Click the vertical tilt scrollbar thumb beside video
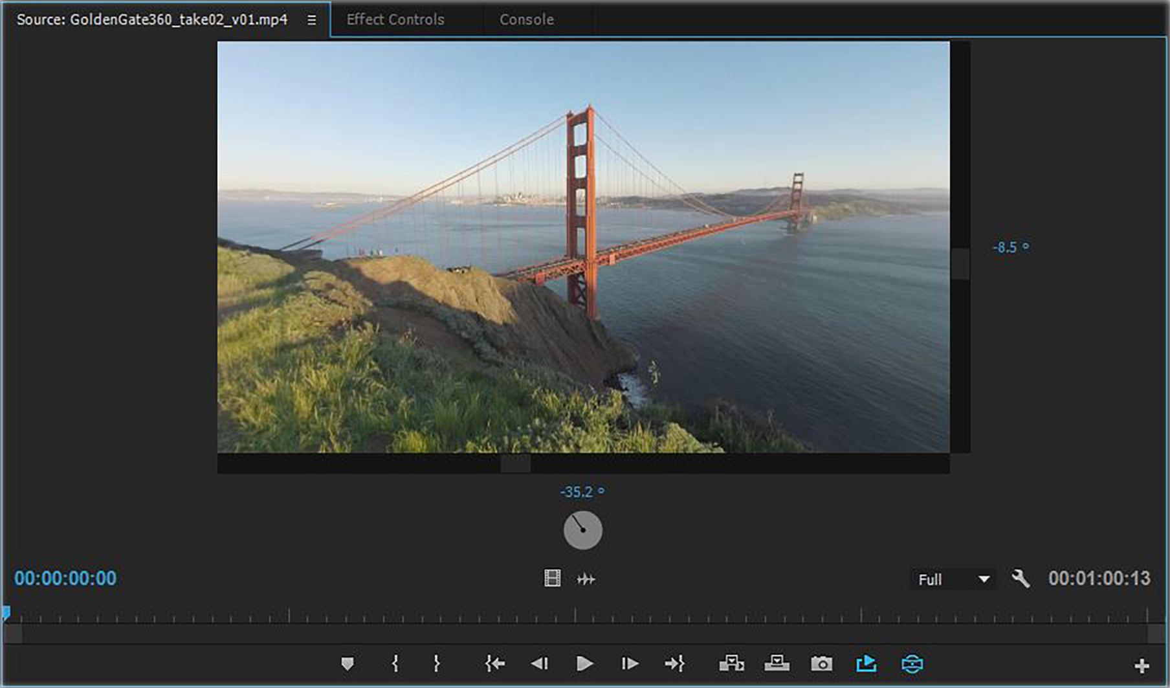Image resolution: width=1170 pixels, height=688 pixels. [x=960, y=265]
